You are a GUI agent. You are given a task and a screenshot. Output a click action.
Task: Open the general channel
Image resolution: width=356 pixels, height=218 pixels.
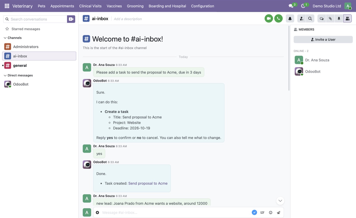click(39, 65)
